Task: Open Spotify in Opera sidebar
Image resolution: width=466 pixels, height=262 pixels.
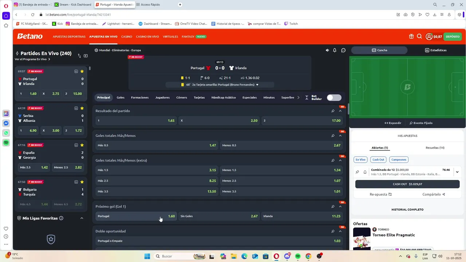Action: tap(6, 143)
